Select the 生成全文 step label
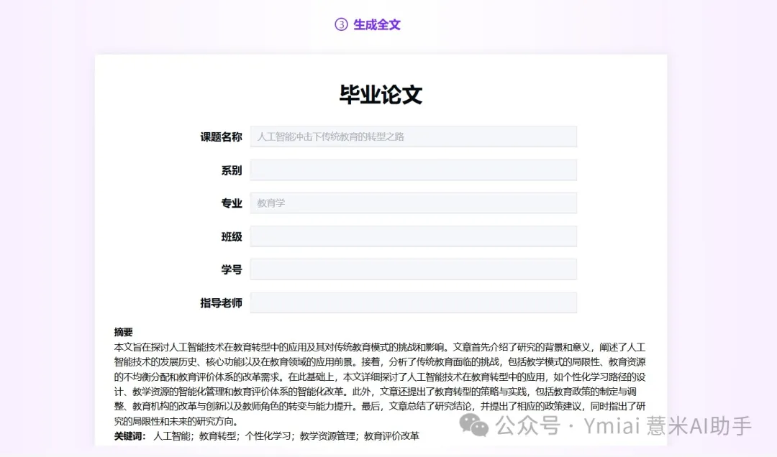 [x=377, y=24]
